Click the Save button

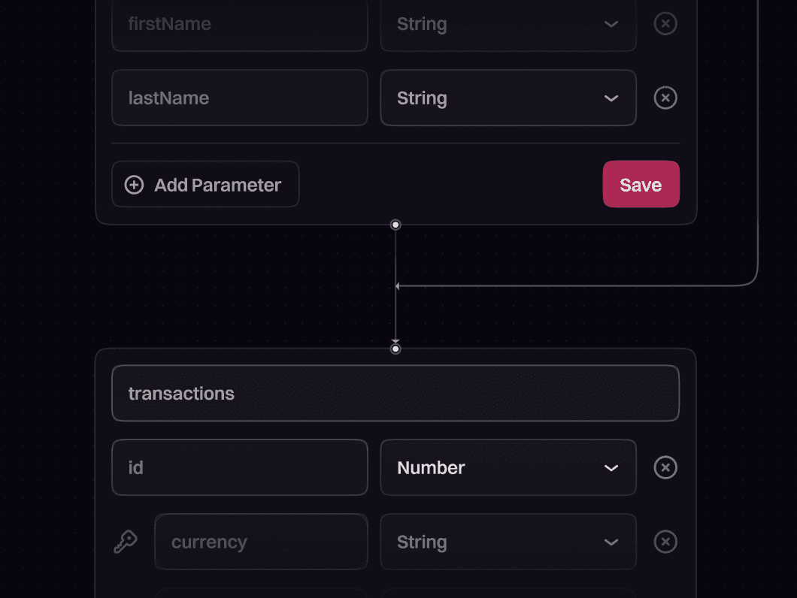[641, 184]
